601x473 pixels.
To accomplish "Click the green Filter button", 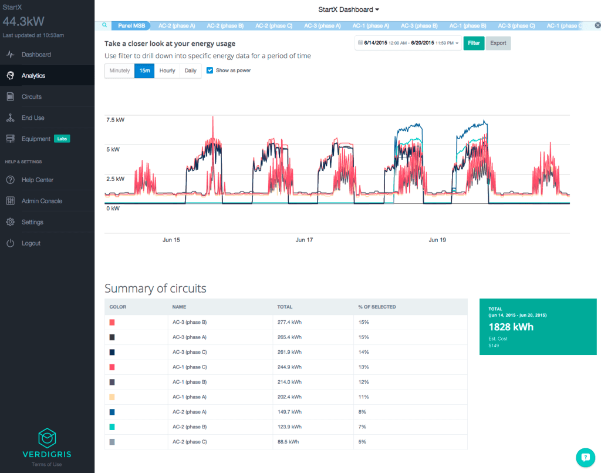I will [474, 43].
